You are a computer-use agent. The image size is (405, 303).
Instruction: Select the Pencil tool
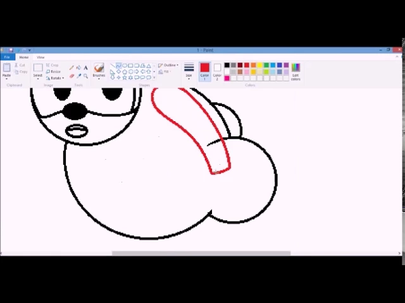(x=72, y=68)
